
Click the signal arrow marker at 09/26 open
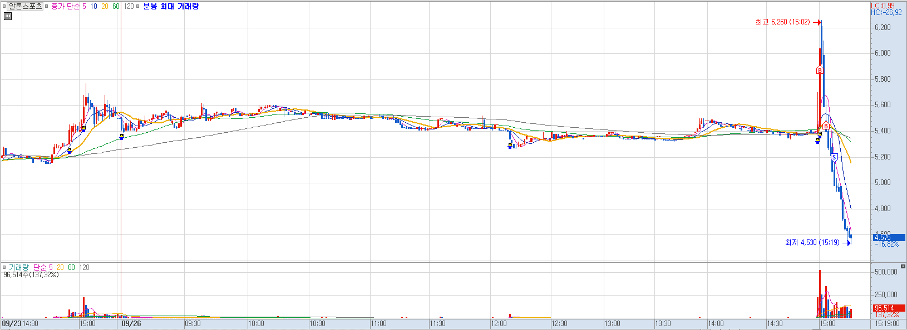(x=122, y=137)
